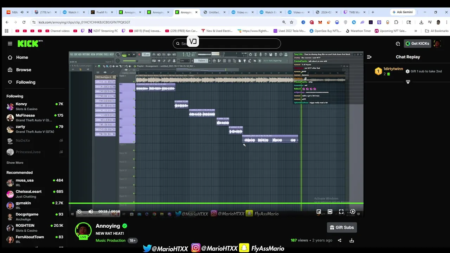Expand the All Bookmarks folder

coord(437,31)
